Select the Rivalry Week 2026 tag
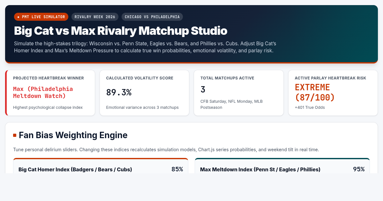Viewport: 383px width, 201px height. click(x=95, y=17)
